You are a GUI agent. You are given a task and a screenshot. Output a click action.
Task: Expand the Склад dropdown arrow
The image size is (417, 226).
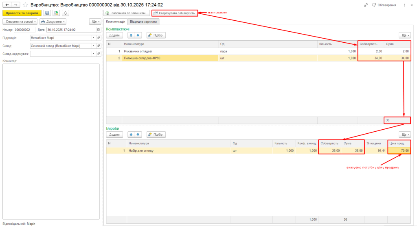coord(93,46)
